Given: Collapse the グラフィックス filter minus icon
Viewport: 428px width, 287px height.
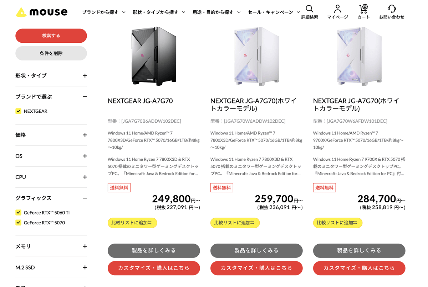Looking at the screenshot, I should click(85, 198).
